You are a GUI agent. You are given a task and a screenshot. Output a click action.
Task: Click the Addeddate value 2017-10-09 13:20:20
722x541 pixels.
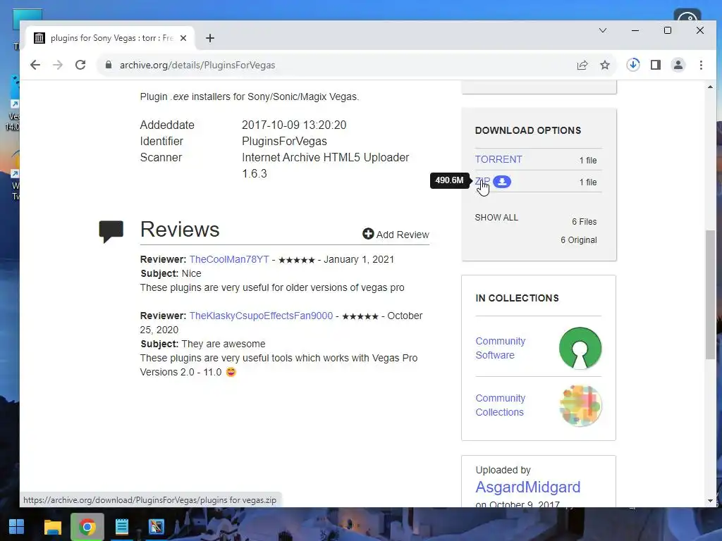tap(294, 125)
